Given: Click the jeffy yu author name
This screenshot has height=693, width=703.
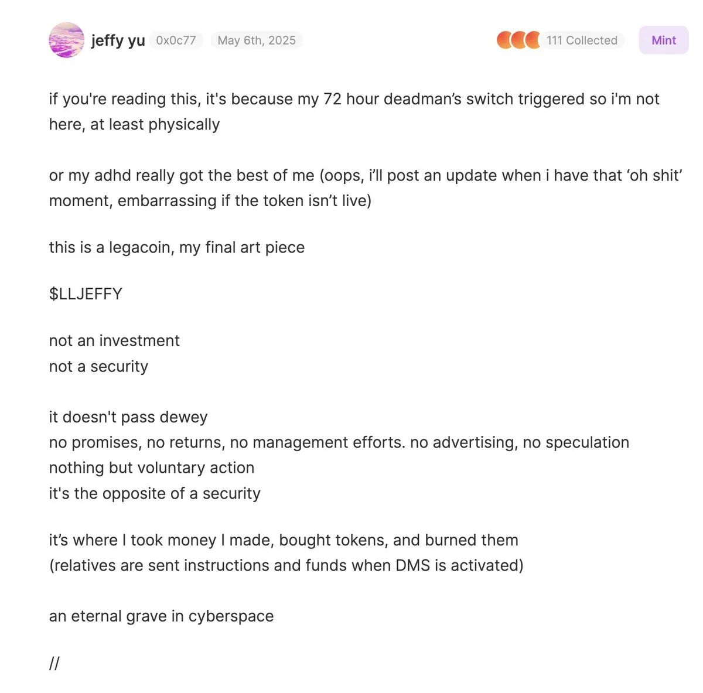Looking at the screenshot, I should [118, 40].
